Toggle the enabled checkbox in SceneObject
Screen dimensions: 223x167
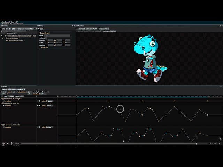[46, 38]
